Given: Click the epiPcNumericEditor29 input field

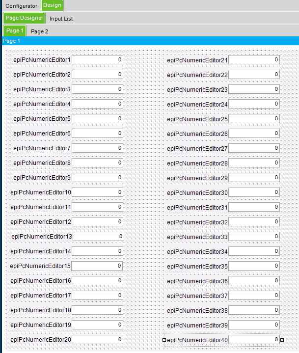Looking at the screenshot, I should click(x=254, y=178).
